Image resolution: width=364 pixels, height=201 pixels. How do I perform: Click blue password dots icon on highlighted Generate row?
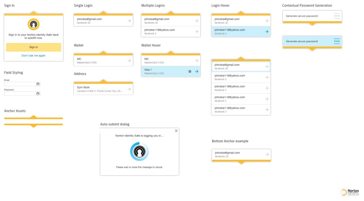(337, 41)
